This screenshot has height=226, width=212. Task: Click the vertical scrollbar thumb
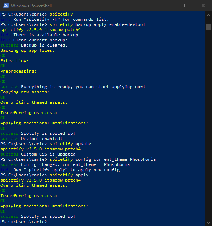(208, 27)
